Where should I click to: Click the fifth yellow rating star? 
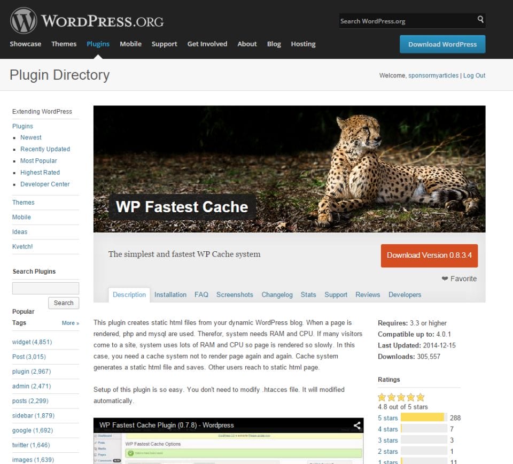[x=420, y=397]
